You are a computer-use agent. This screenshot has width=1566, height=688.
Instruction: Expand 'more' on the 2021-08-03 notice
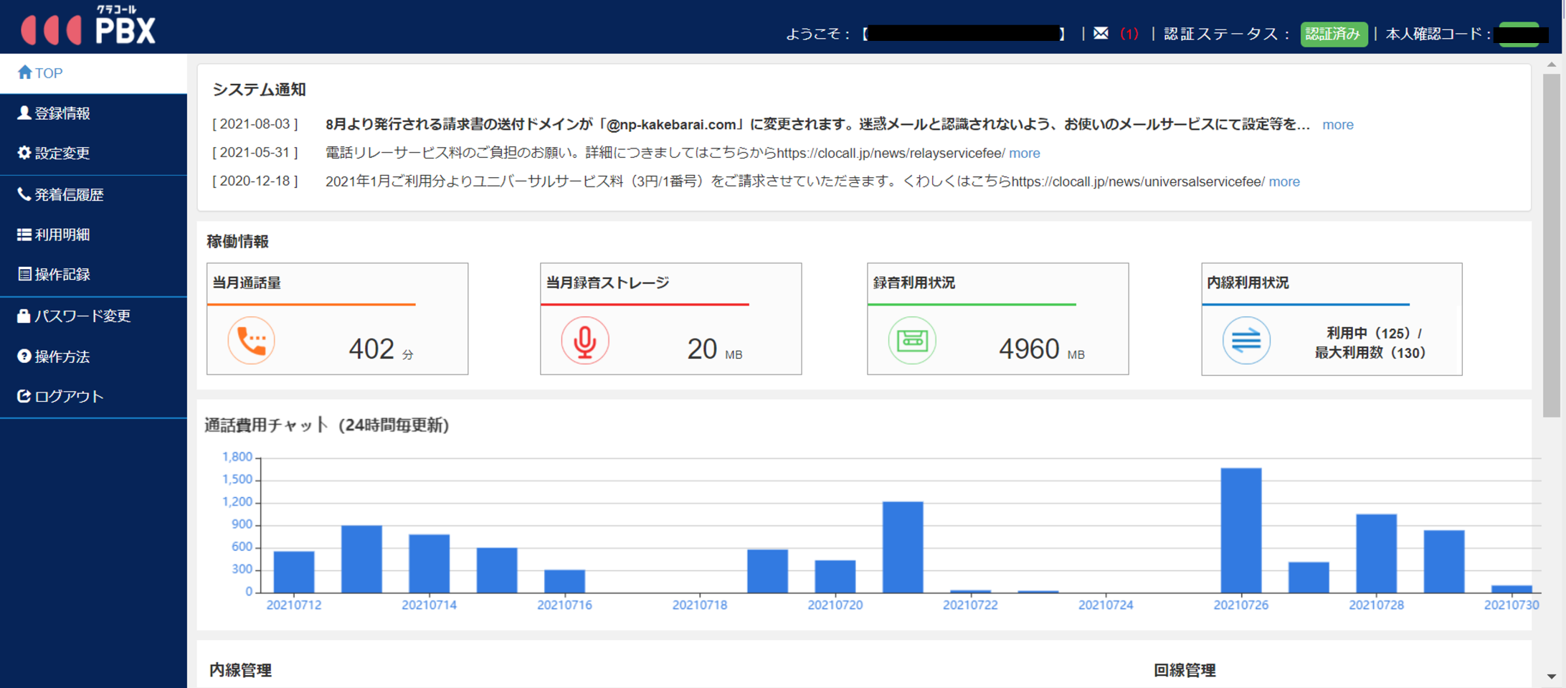pyautogui.click(x=1337, y=125)
